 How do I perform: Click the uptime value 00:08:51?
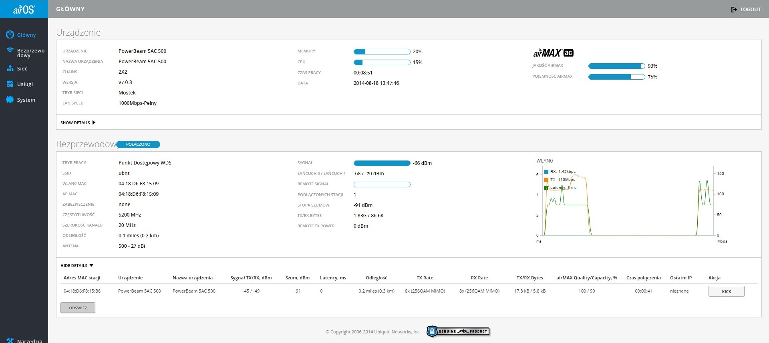tap(363, 73)
